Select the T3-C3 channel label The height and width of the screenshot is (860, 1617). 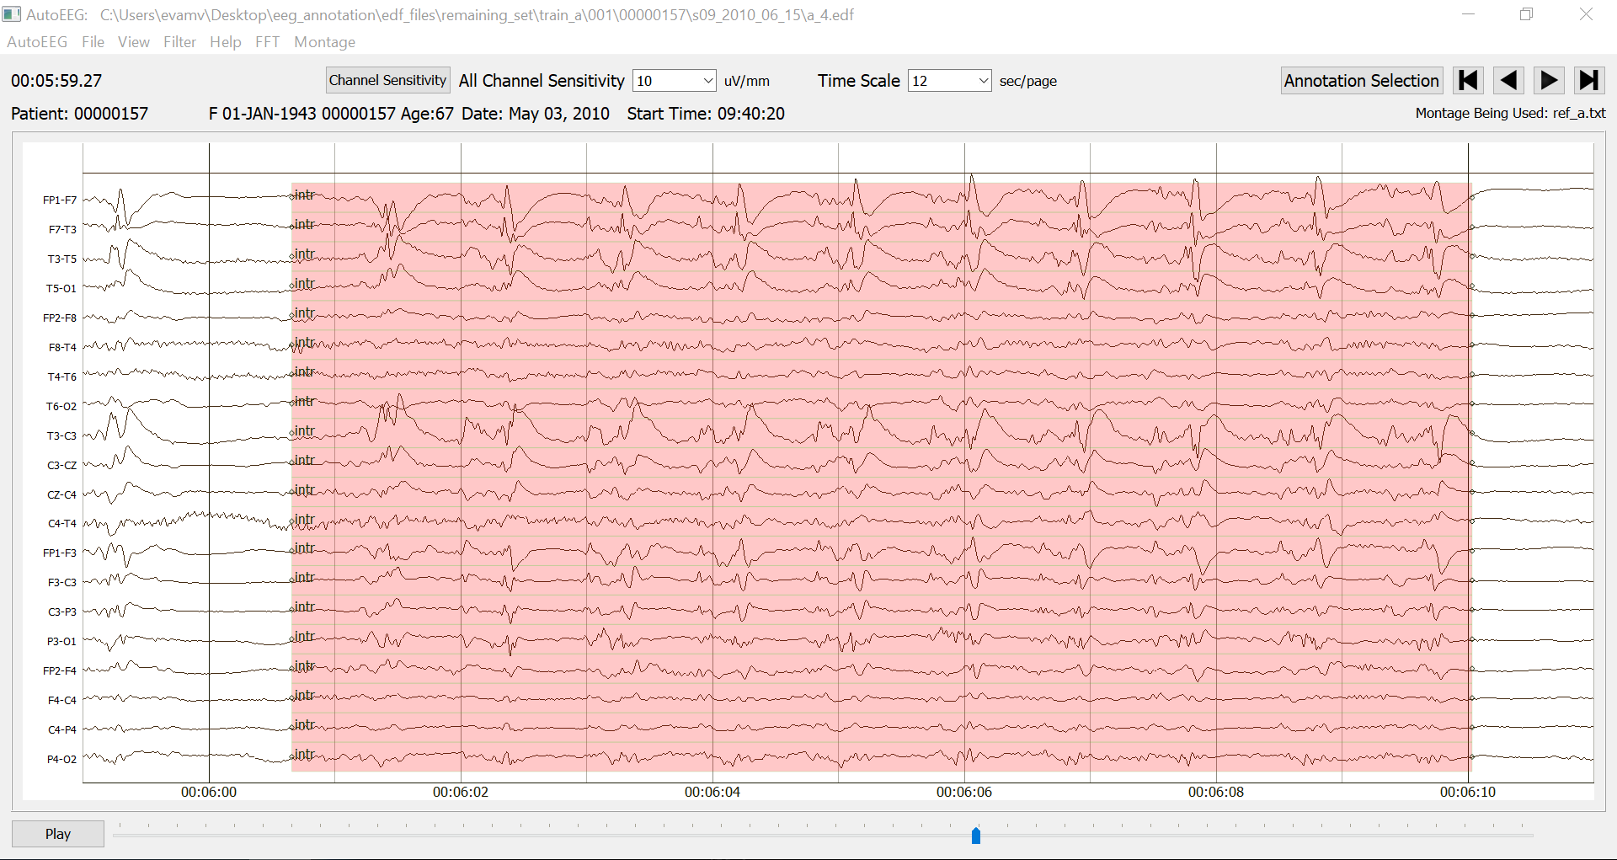pos(62,436)
